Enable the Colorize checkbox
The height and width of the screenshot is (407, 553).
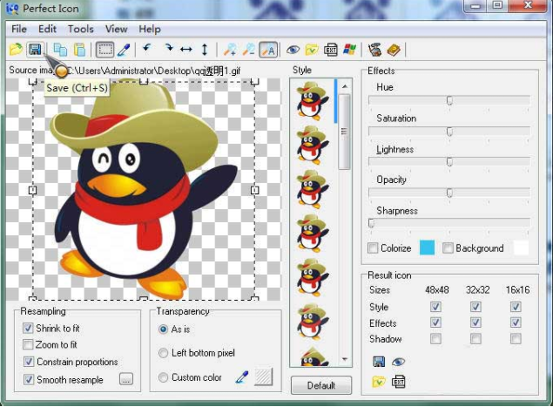coord(374,248)
